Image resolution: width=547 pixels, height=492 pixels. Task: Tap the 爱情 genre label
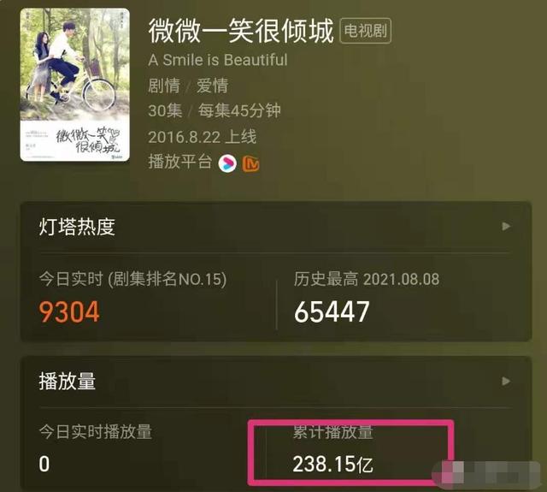click(213, 86)
